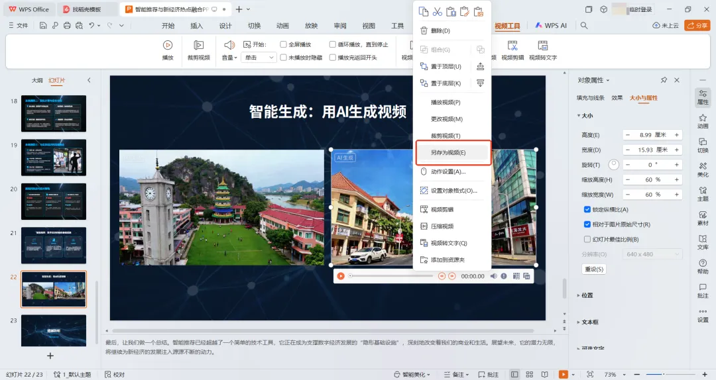Open the resolution 640 x 480 dropdown
716x380 pixels.
click(652, 254)
